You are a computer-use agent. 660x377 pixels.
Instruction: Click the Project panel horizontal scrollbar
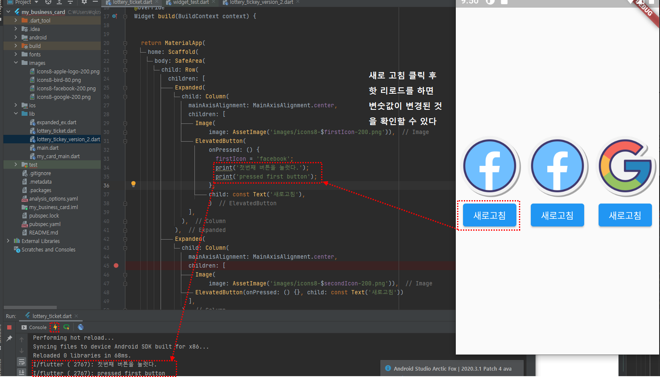click(30, 307)
